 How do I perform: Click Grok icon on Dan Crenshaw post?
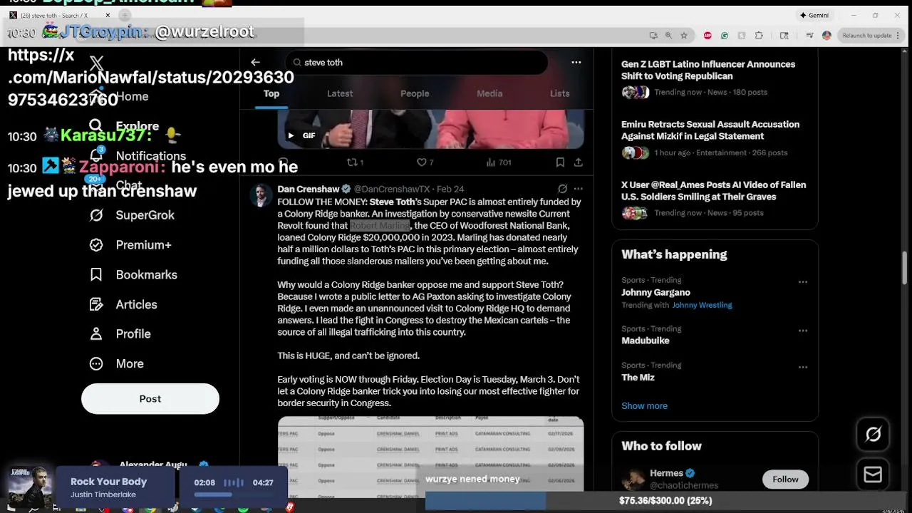click(x=562, y=189)
